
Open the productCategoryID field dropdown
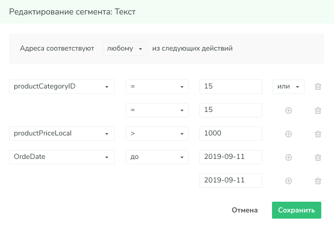coord(62,87)
